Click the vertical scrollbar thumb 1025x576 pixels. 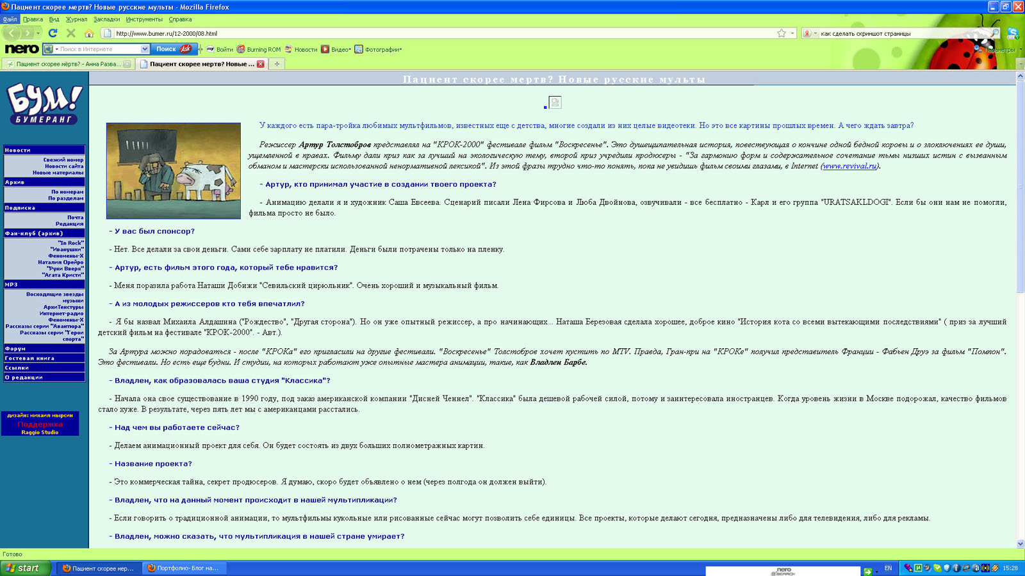pyautogui.click(x=1021, y=187)
